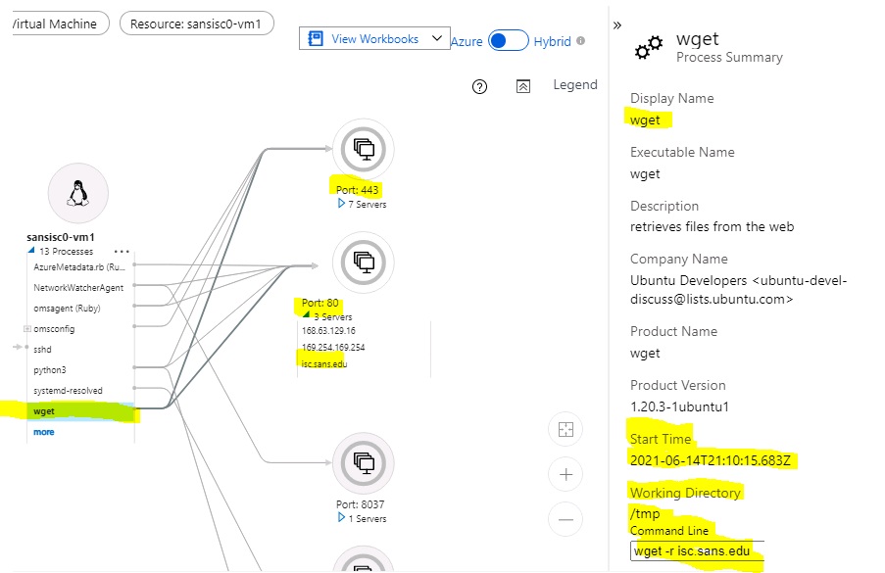
Task: Zoom in with the plus button
Action: [x=565, y=475]
